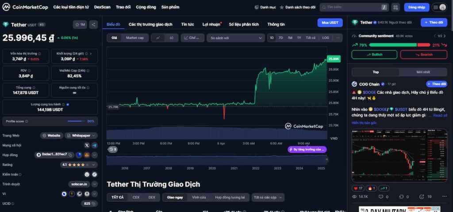The image size is (453, 212).
Task: Open the apps grid icon in header
Action: pyautogui.click(x=395, y=8)
